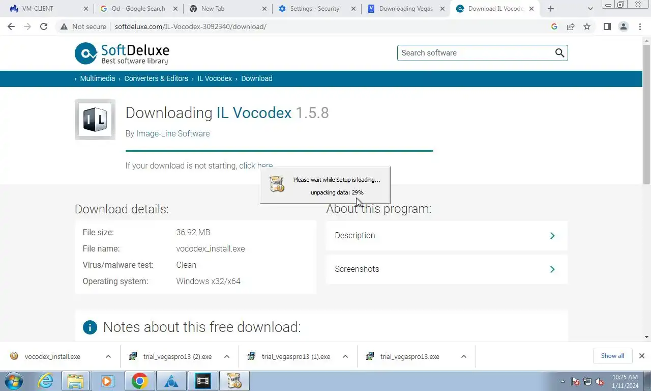Open trial_vegaspro13.exe download item
The width and height of the screenshot is (651, 391).
tap(410, 356)
